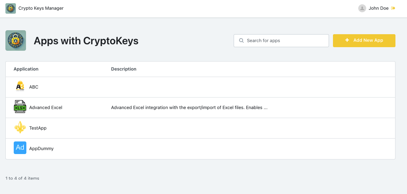
Task: Click the Description column header
Action: 124,69
